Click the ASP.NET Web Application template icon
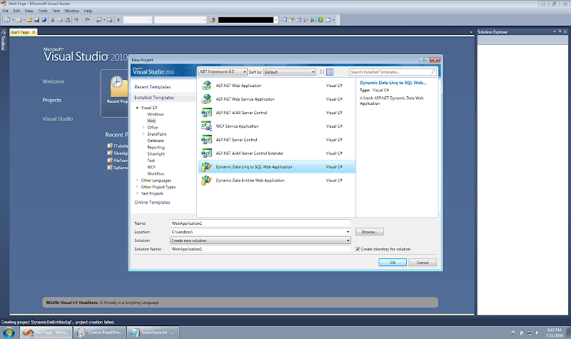The image size is (571, 339). [206, 86]
